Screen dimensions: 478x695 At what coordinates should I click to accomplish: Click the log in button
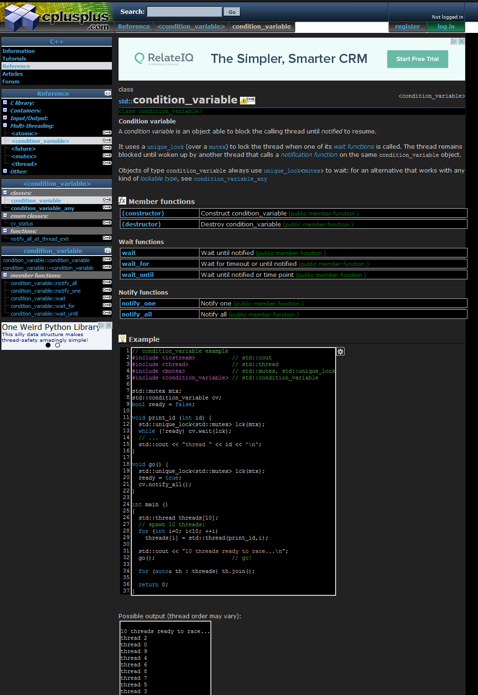[445, 27]
